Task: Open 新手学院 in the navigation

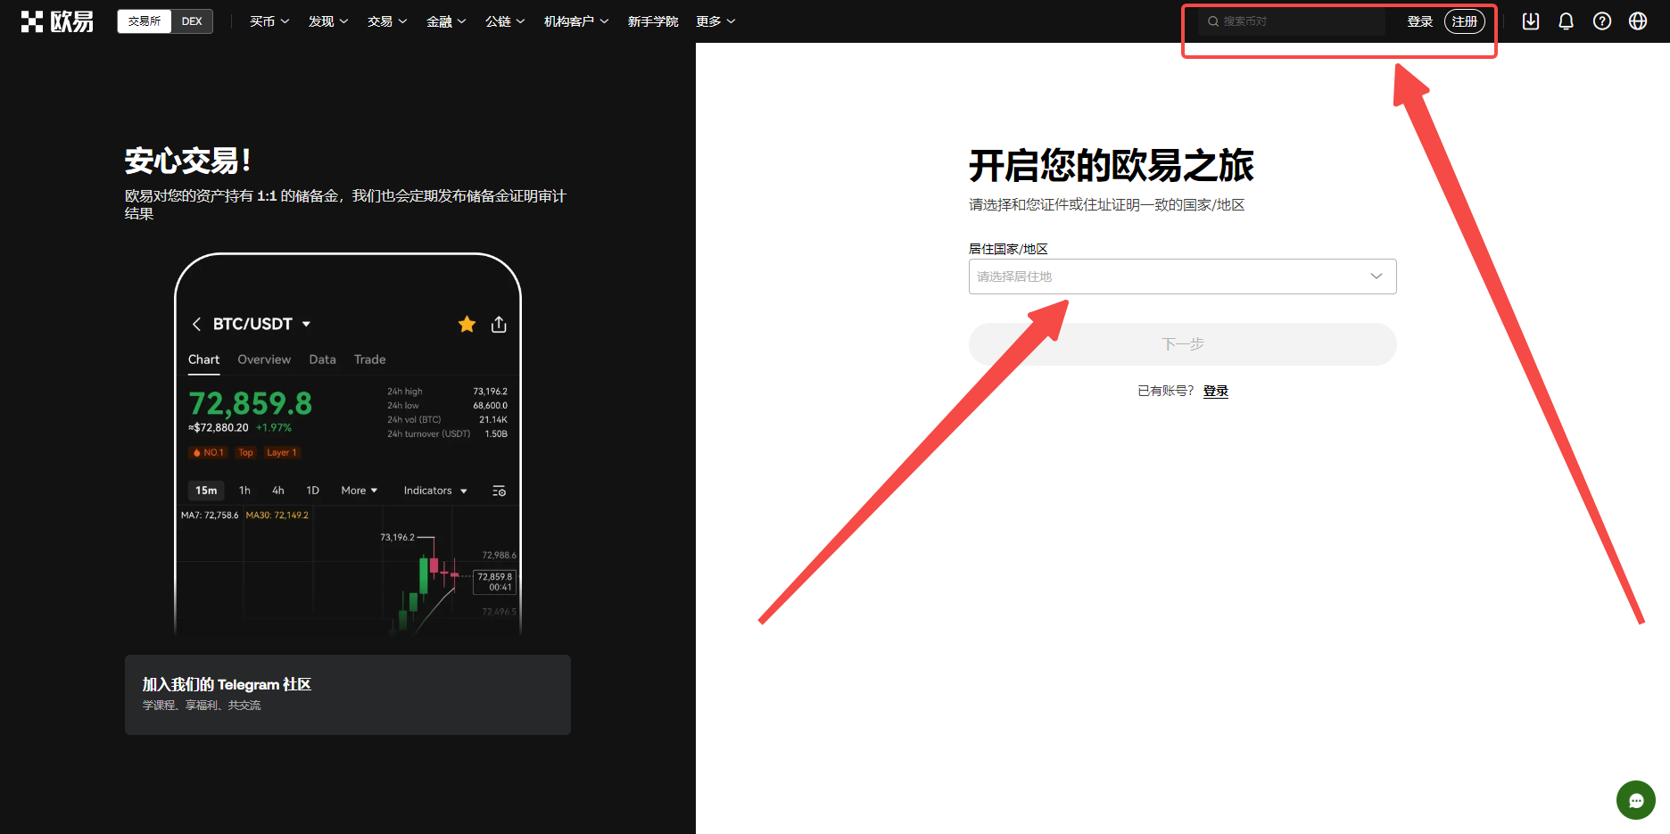Action: click(653, 21)
